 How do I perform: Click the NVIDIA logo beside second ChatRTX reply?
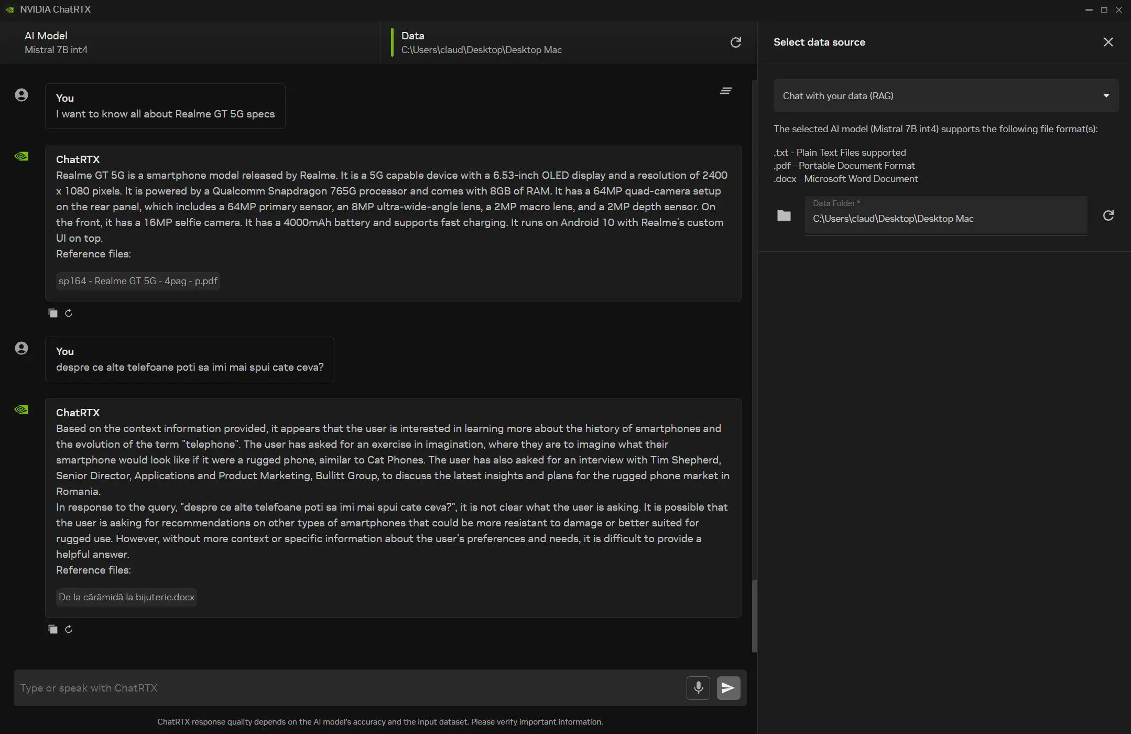point(21,409)
